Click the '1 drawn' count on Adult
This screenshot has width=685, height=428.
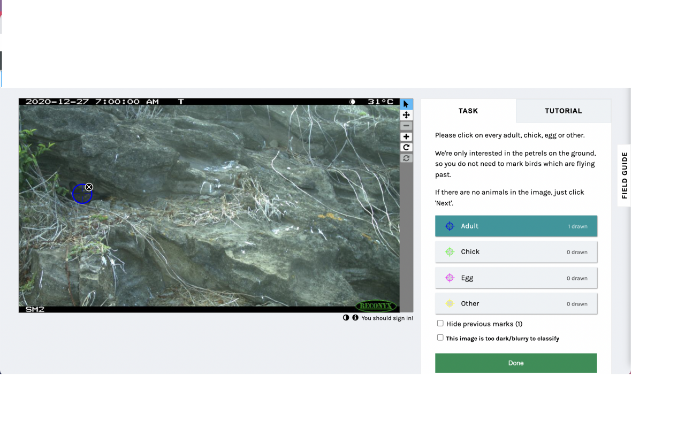(x=577, y=226)
